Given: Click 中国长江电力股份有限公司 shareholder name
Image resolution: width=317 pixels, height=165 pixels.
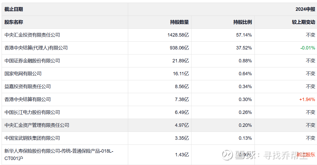Looking at the screenshot, I should pos(32,112).
